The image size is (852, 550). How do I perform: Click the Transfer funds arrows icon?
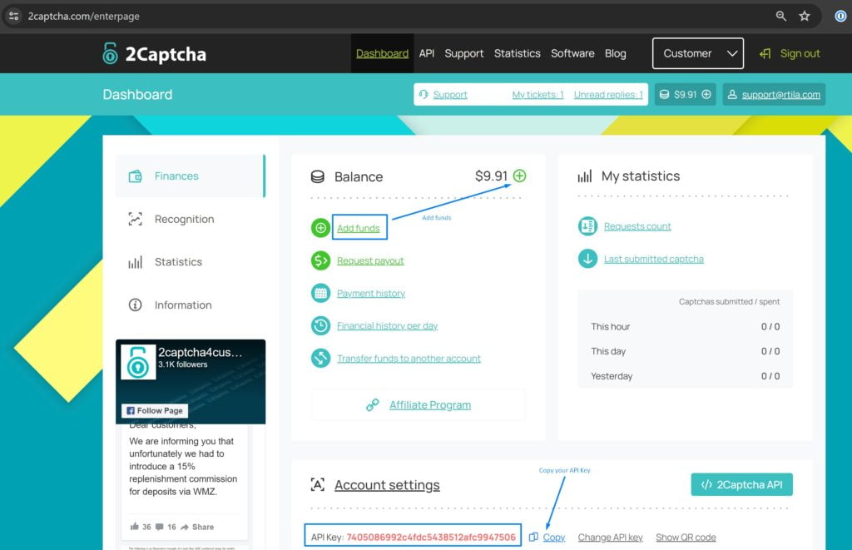click(320, 358)
